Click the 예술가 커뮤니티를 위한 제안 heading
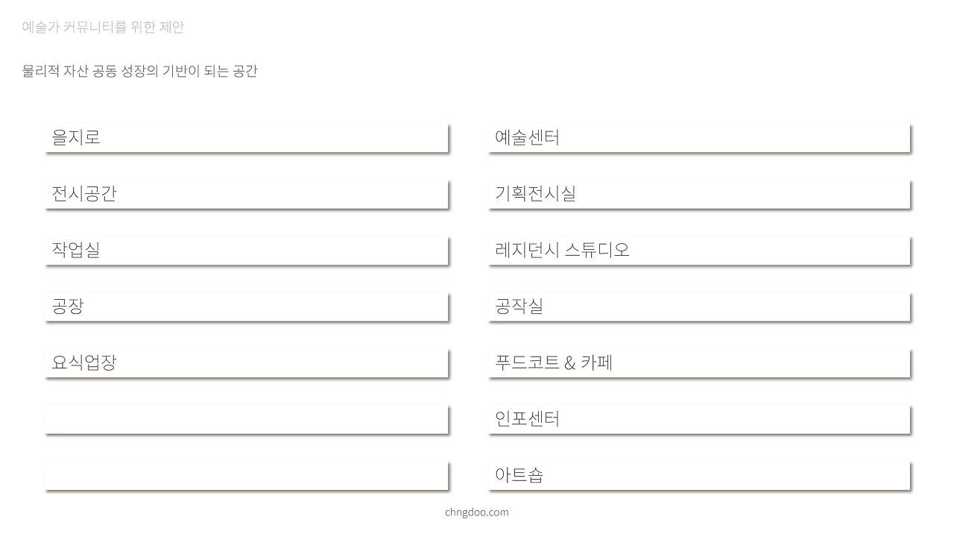 click(x=103, y=27)
